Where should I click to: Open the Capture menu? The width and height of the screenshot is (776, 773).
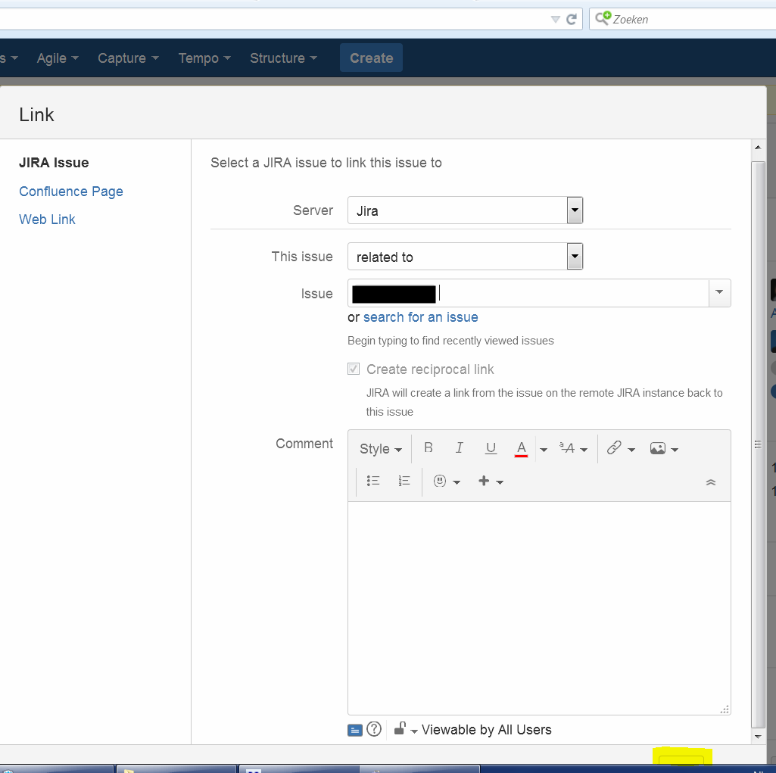tap(128, 58)
